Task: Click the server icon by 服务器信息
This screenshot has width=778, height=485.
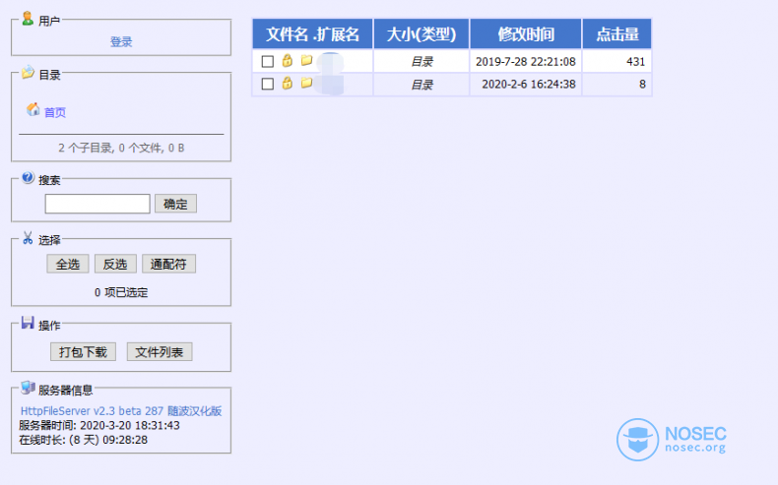Action: pyautogui.click(x=28, y=388)
